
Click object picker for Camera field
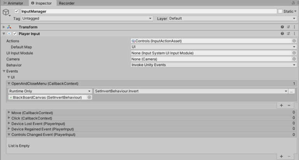294,59
